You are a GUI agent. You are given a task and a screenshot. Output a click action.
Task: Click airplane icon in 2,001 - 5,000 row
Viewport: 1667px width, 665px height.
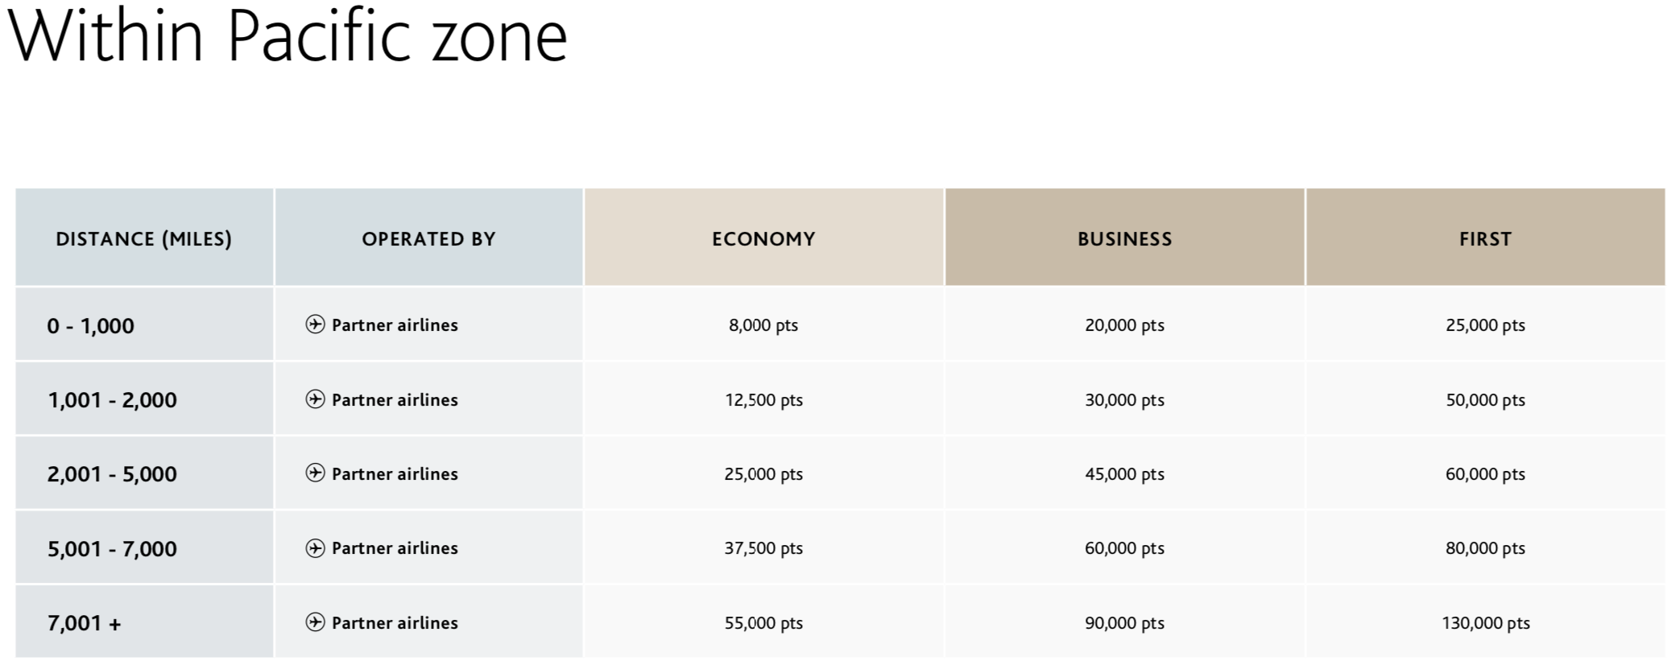[x=315, y=473]
